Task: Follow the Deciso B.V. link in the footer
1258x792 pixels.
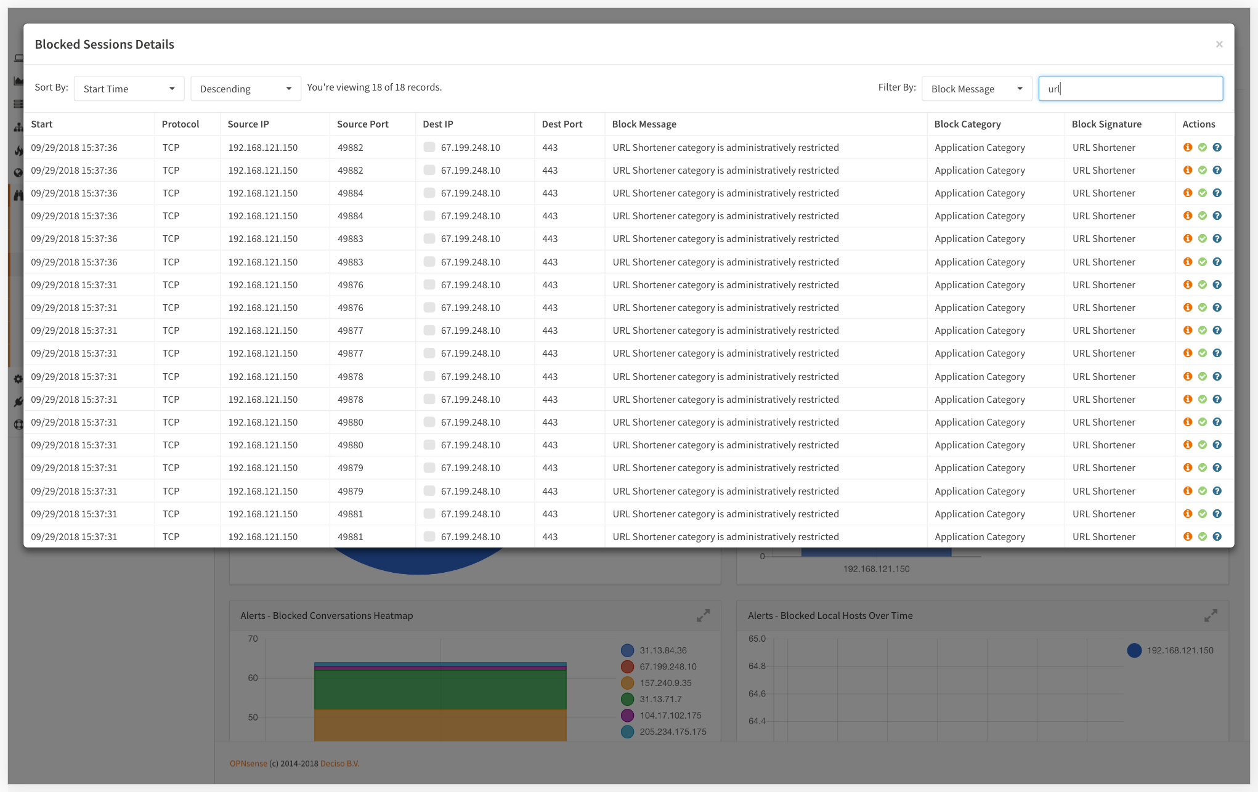Action: [x=339, y=763]
